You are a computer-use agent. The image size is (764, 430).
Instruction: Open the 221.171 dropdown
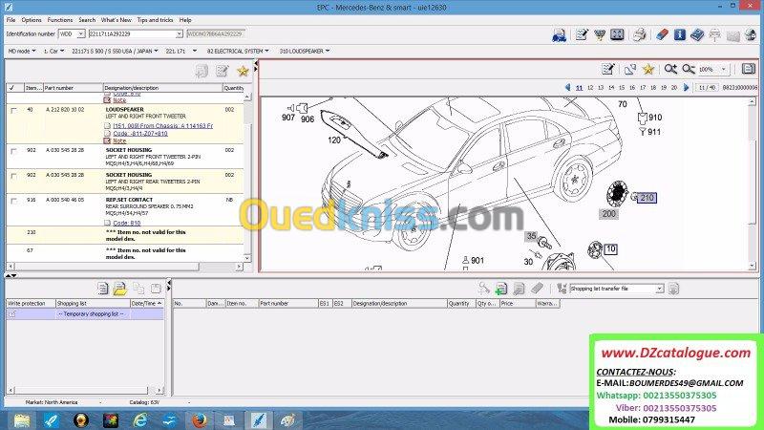coord(180,51)
